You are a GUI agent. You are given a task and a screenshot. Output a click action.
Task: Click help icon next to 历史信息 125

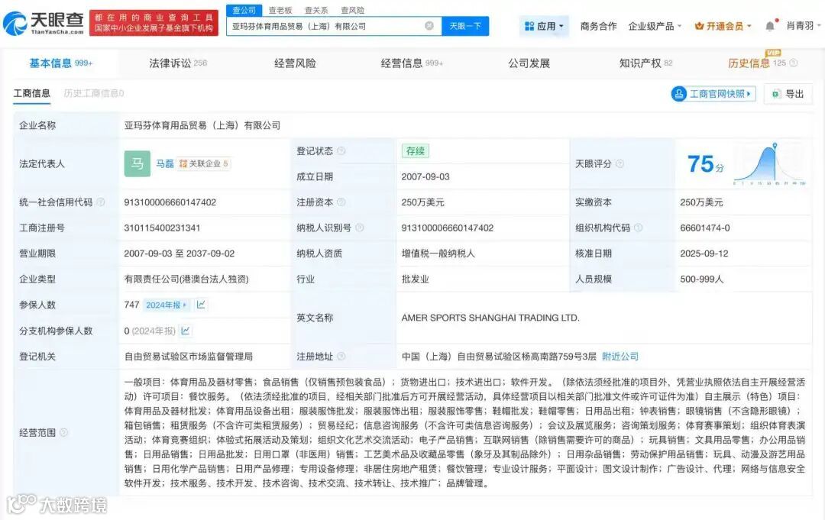[x=794, y=63]
